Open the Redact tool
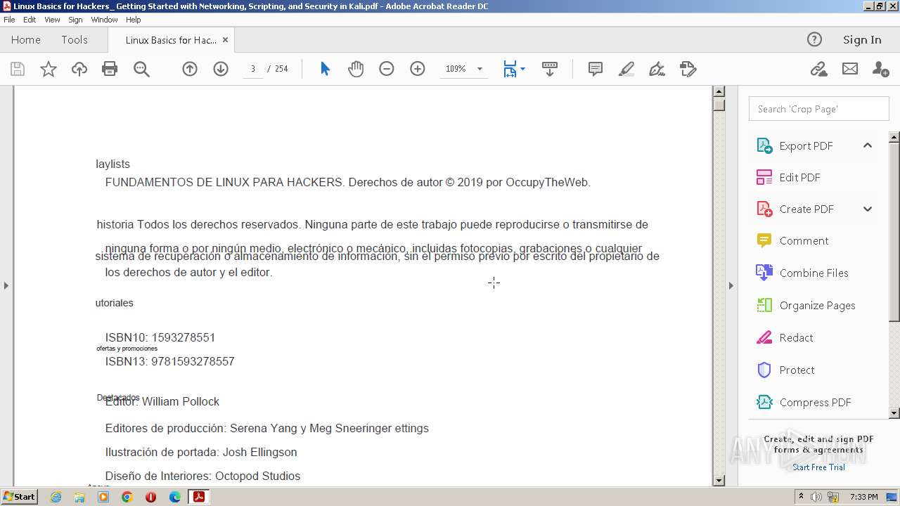900x506 pixels. tap(785, 337)
